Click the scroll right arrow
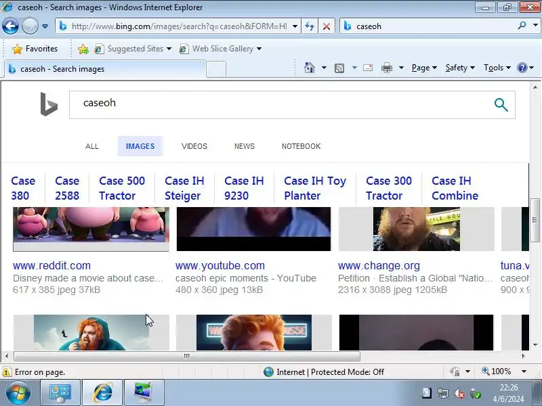Viewport: 542px width, 406px height. tap(523, 356)
